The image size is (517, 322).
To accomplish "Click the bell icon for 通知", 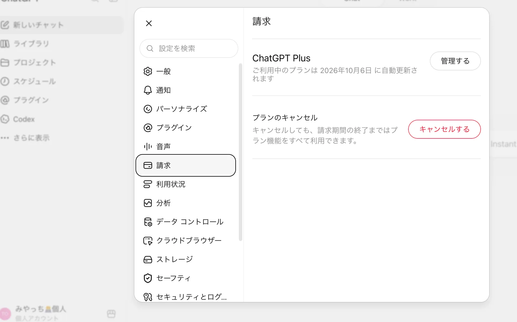I will [x=148, y=90].
